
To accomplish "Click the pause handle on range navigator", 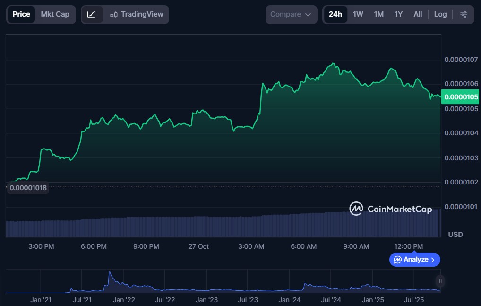I will pos(440,281).
